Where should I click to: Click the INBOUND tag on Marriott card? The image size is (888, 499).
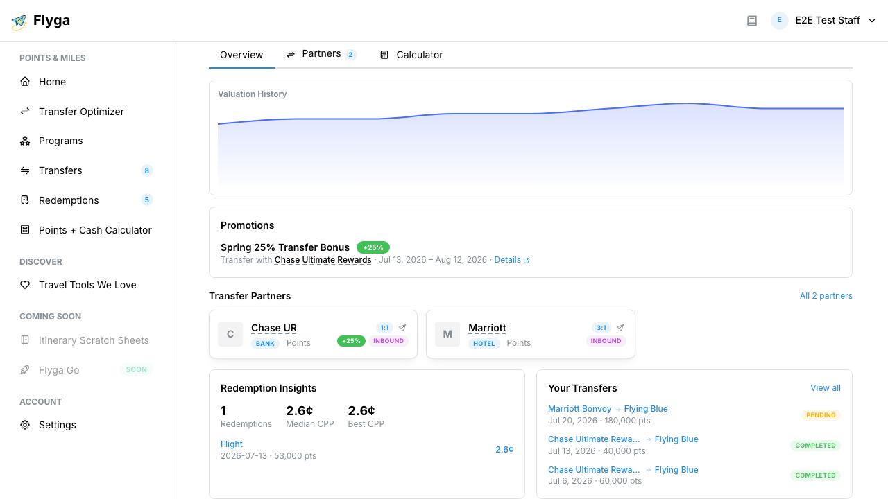606,341
